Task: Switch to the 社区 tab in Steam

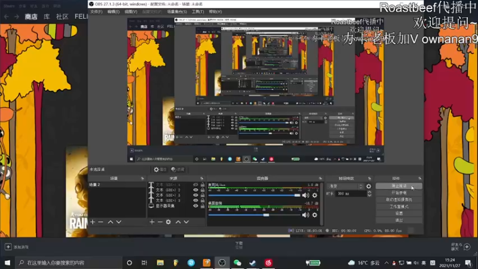Action: coord(62,17)
